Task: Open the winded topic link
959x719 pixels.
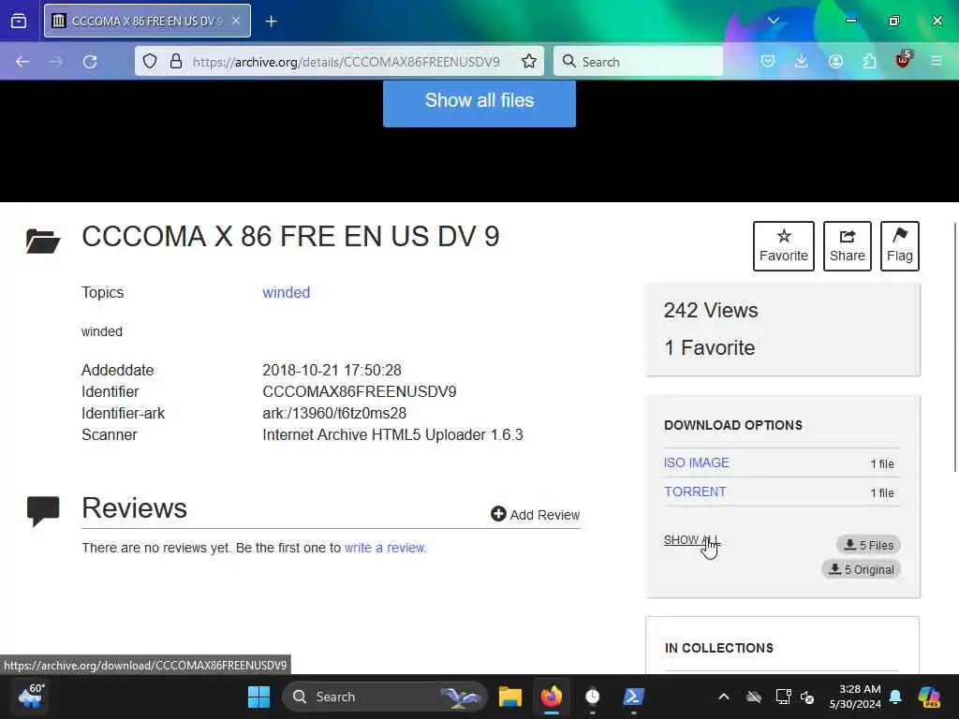Action: click(287, 292)
